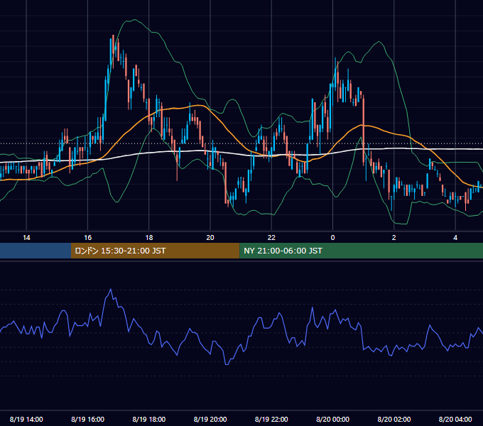Click the 8/19 14:00 date label
The height and width of the screenshot is (426, 483).
26,419
